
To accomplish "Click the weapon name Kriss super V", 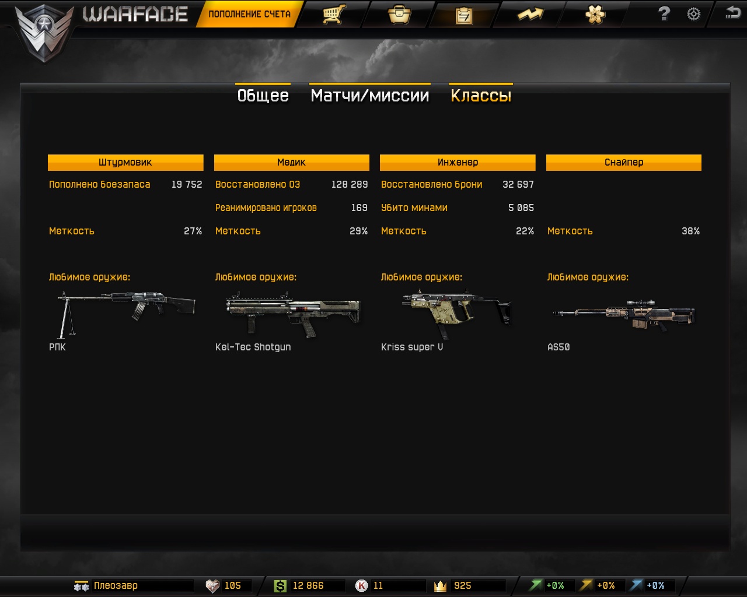I will [412, 347].
